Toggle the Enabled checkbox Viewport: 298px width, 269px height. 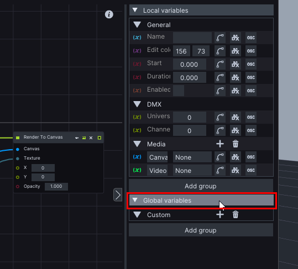point(179,91)
